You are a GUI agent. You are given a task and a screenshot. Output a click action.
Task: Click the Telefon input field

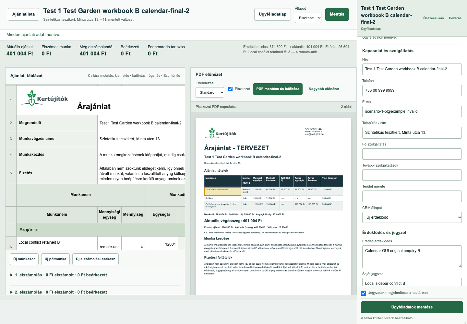(412, 90)
